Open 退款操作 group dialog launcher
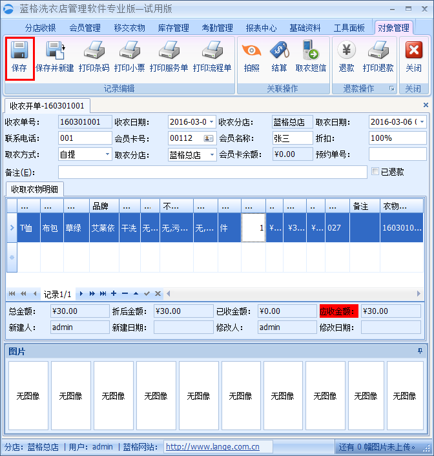This screenshot has width=434, height=456. tap(392, 88)
